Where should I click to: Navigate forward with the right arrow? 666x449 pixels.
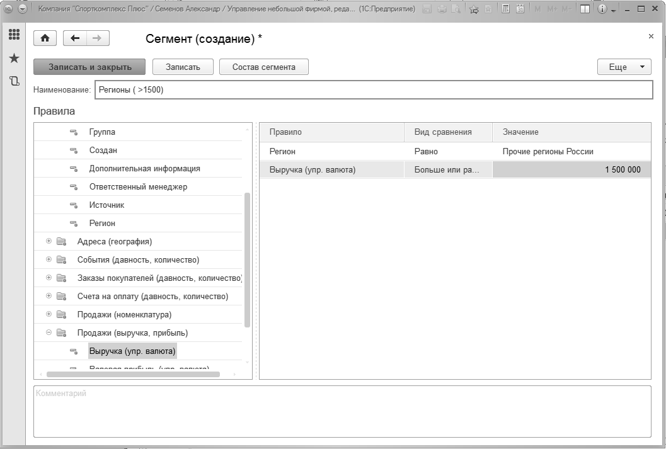98,38
